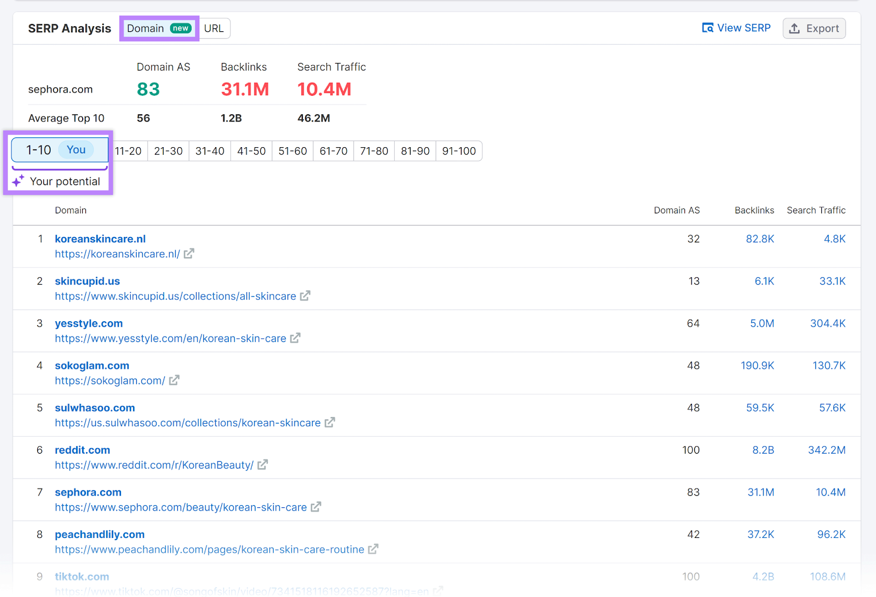Open https://koreanskincare.nl/ URL link
876x597 pixels.
point(117,254)
